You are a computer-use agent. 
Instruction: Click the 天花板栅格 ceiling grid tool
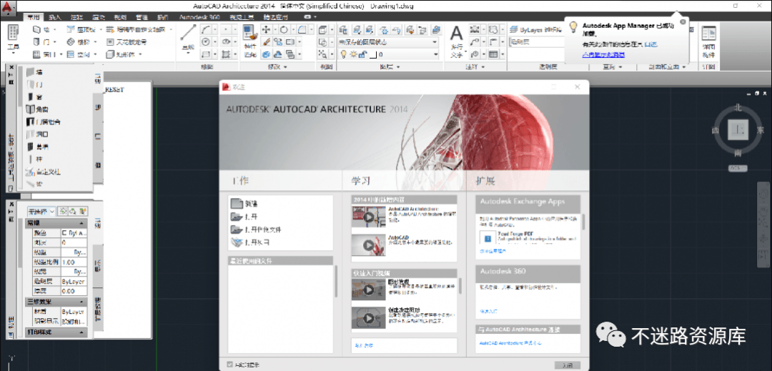point(125,42)
